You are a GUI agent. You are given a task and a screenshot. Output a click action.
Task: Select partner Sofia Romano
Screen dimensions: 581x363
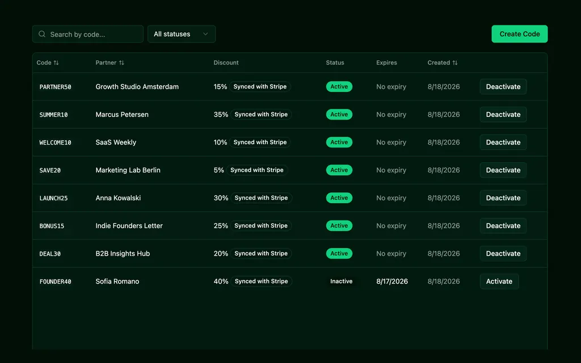[x=117, y=281]
